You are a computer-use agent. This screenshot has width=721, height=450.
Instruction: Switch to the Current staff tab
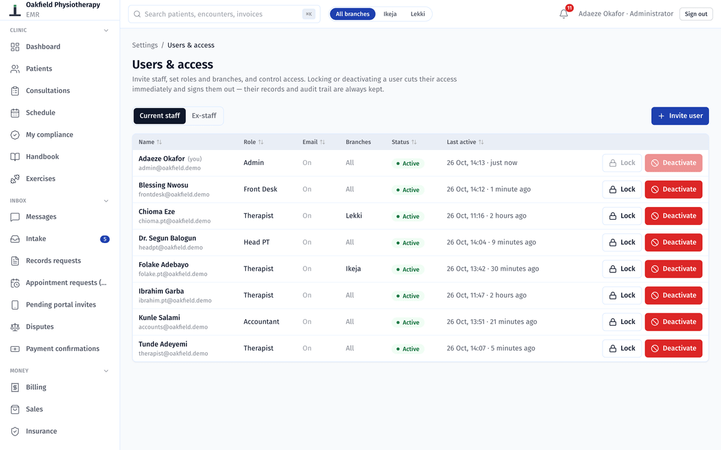[160, 116]
